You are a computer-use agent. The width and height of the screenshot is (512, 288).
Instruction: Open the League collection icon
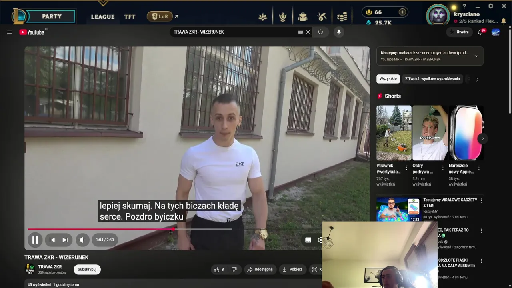pos(283,17)
